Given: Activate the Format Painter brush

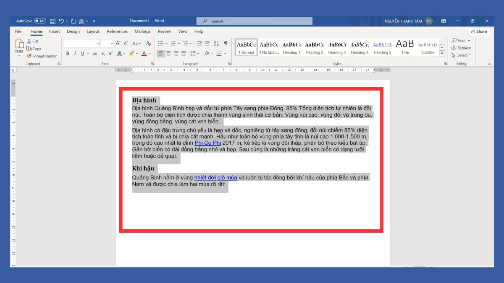Looking at the screenshot, I should pyautogui.click(x=29, y=56).
